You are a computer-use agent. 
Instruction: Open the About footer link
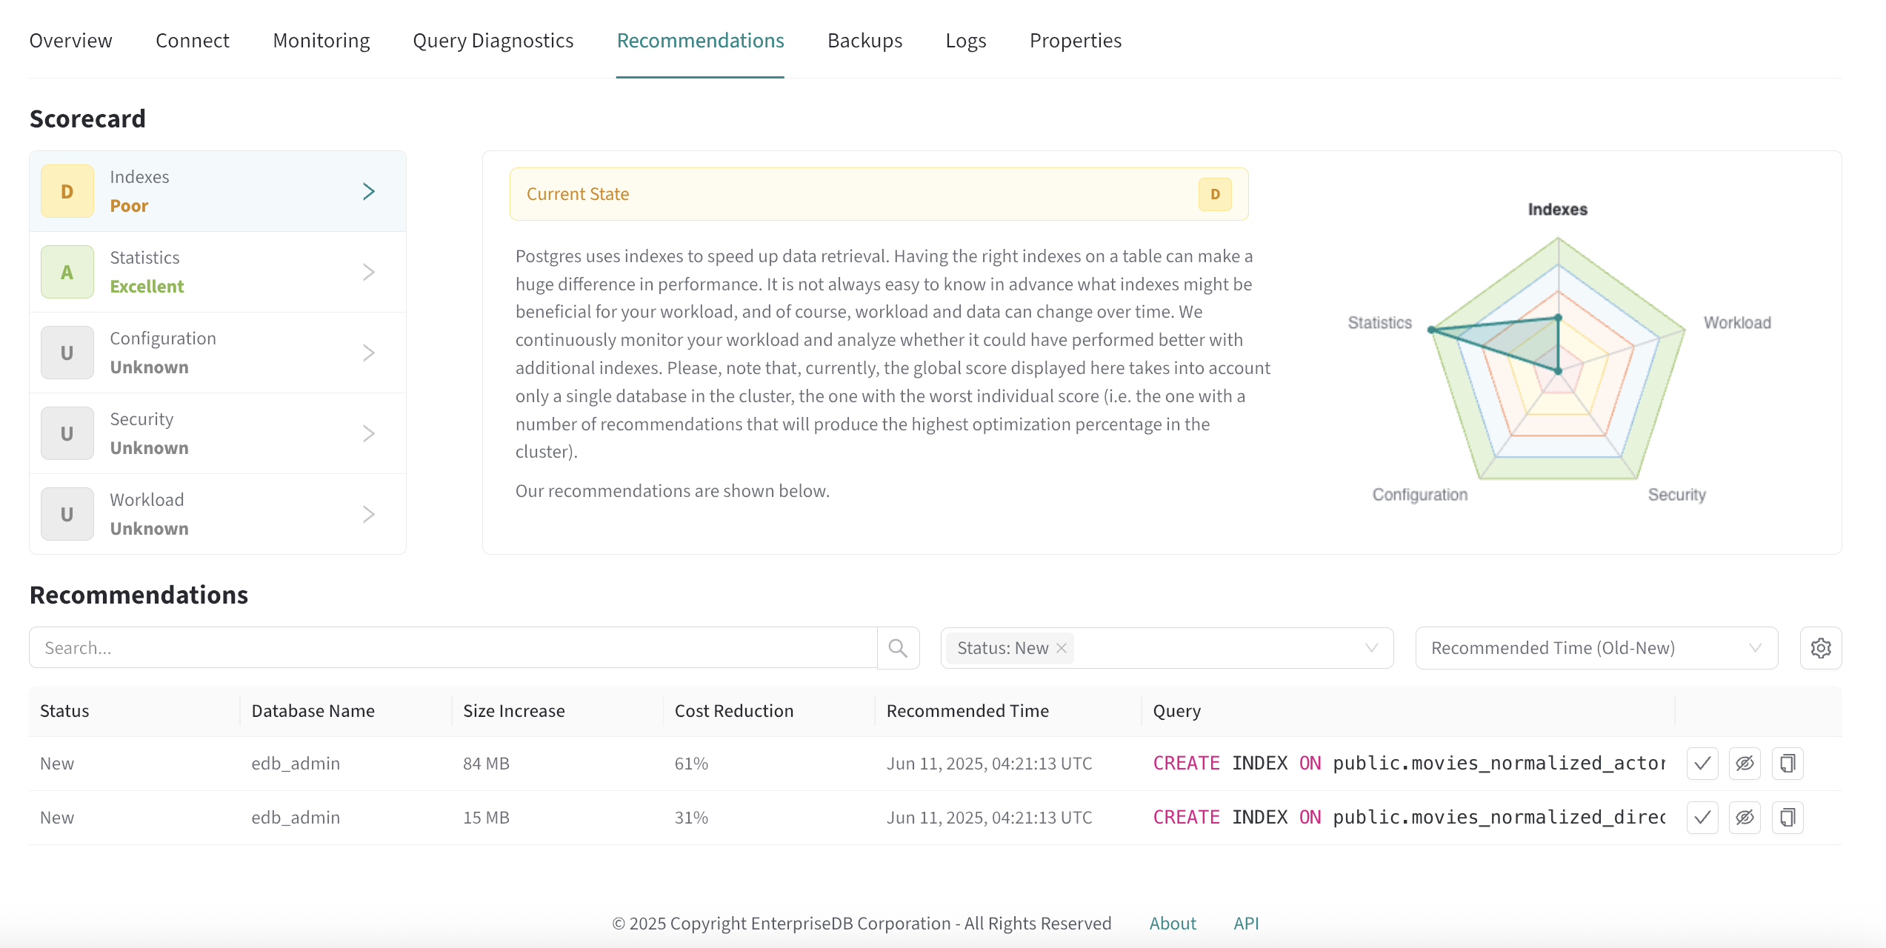tap(1172, 924)
